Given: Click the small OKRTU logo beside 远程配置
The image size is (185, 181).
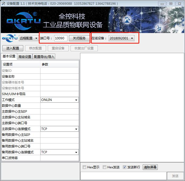Looking at the screenshot, I should click(10, 38).
